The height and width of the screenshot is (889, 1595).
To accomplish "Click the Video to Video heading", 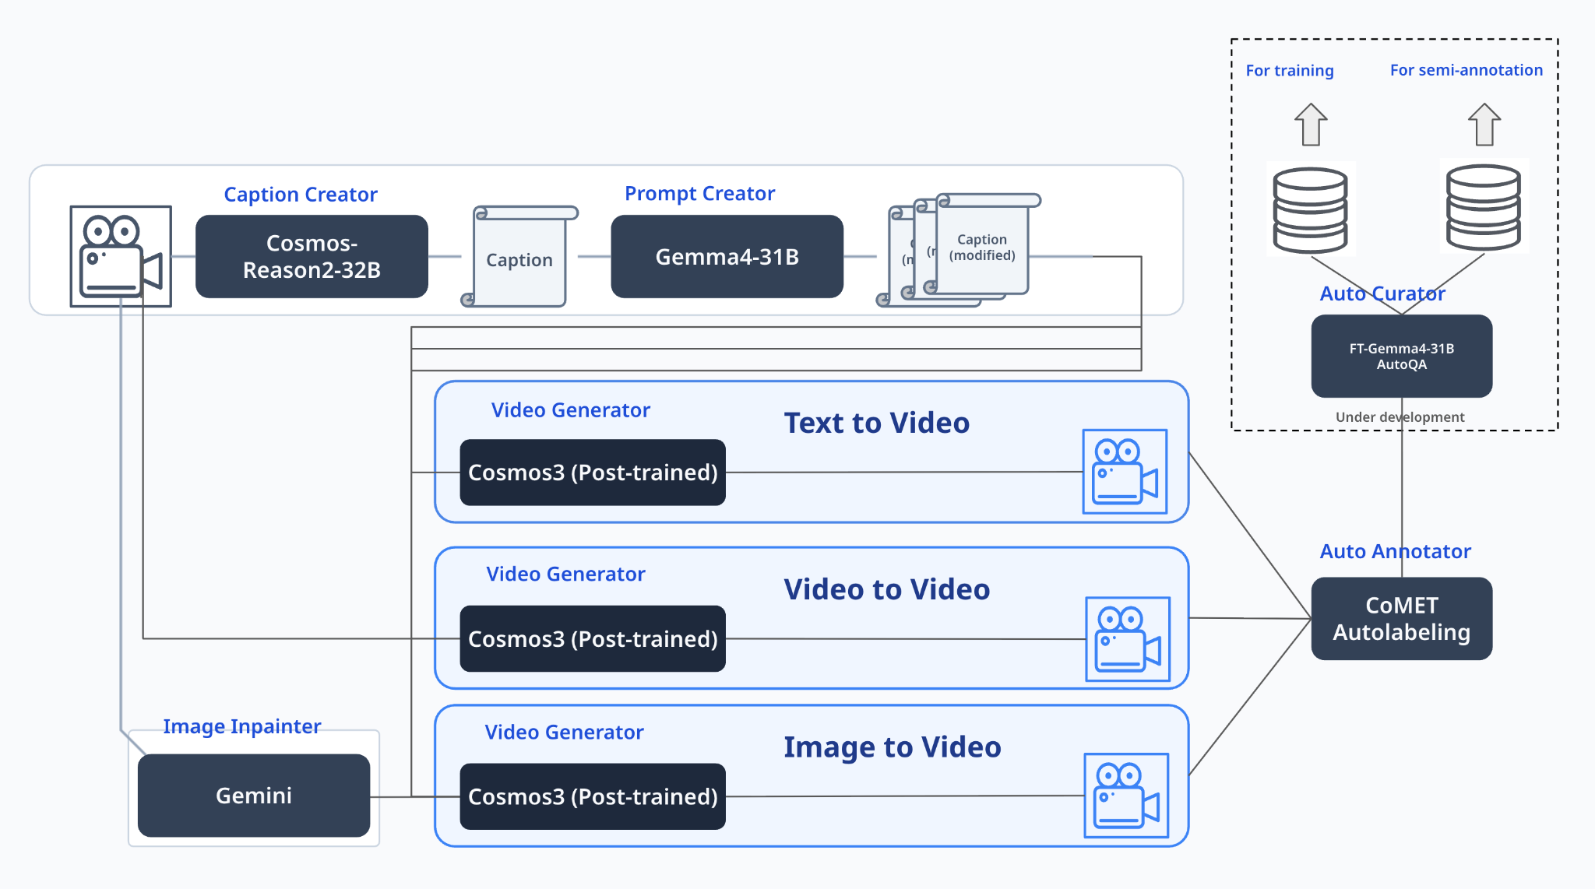I will click(x=886, y=589).
